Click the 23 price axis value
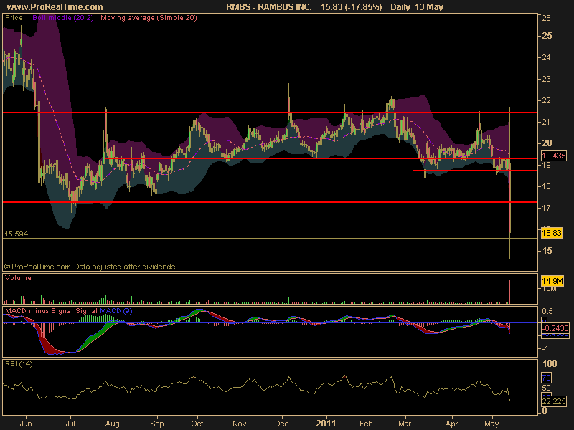The image size is (574, 430). point(546,79)
